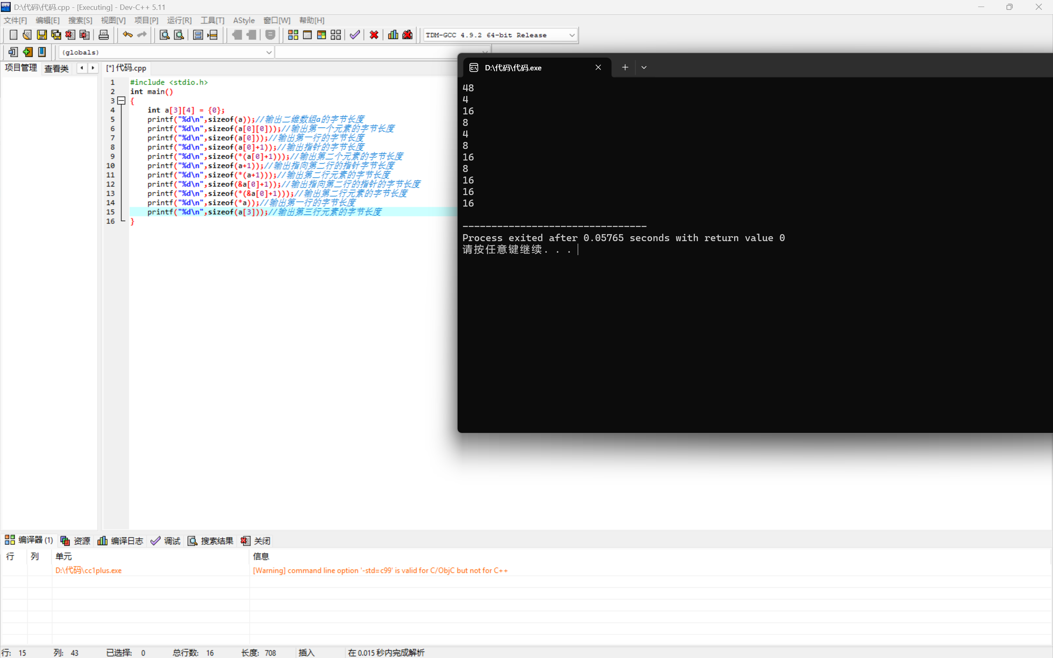Click the Compile four-squares icon
Image resolution: width=1053 pixels, height=658 pixels.
click(x=293, y=35)
